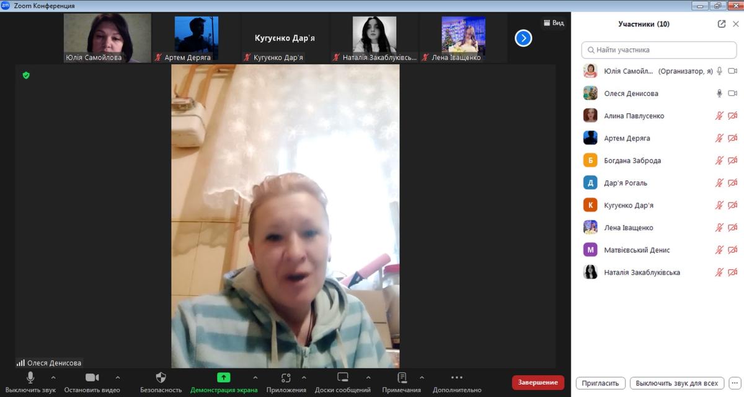Stop camera with Остановить видео button
The width and height of the screenshot is (744, 397).
pyautogui.click(x=92, y=383)
